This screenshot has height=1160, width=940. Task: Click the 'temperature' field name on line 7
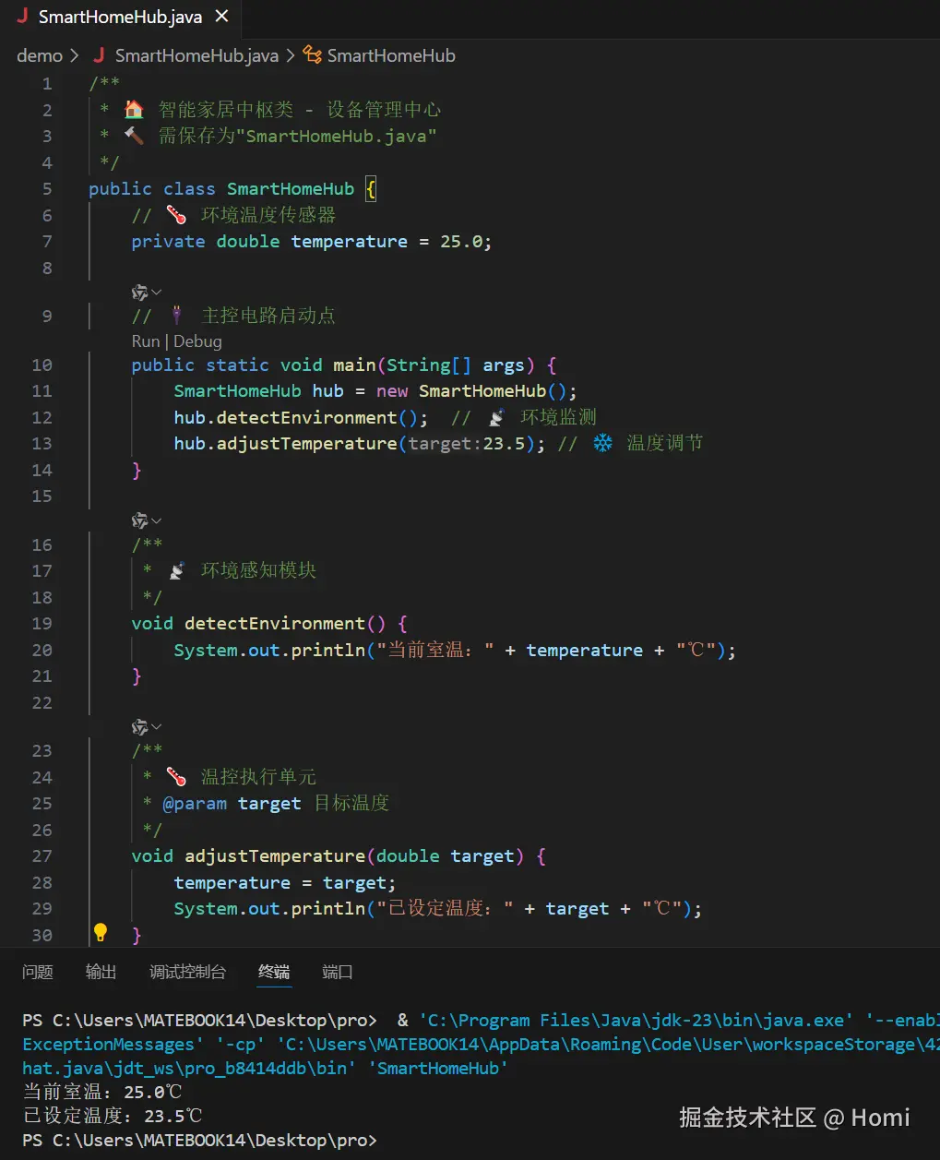pyautogui.click(x=349, y=242)
